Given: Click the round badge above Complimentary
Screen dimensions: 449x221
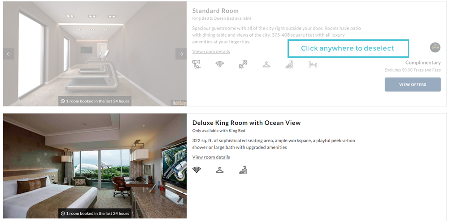Looking at the screenshot, I should [x=435, y=47].
